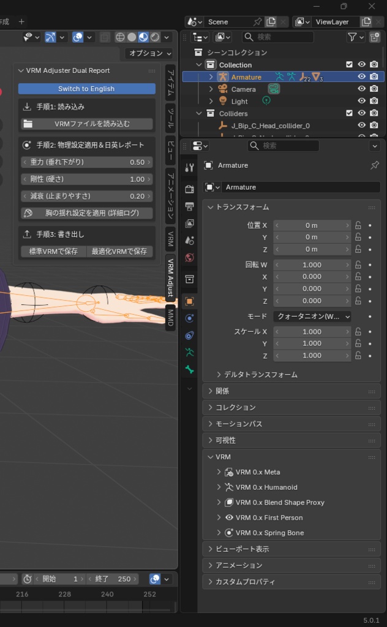Apply 胸の揺れ設定を適用 (詳細ログ)

[x=87, y=213]
